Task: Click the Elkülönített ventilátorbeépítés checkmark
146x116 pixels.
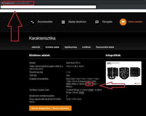Action: 67,96
